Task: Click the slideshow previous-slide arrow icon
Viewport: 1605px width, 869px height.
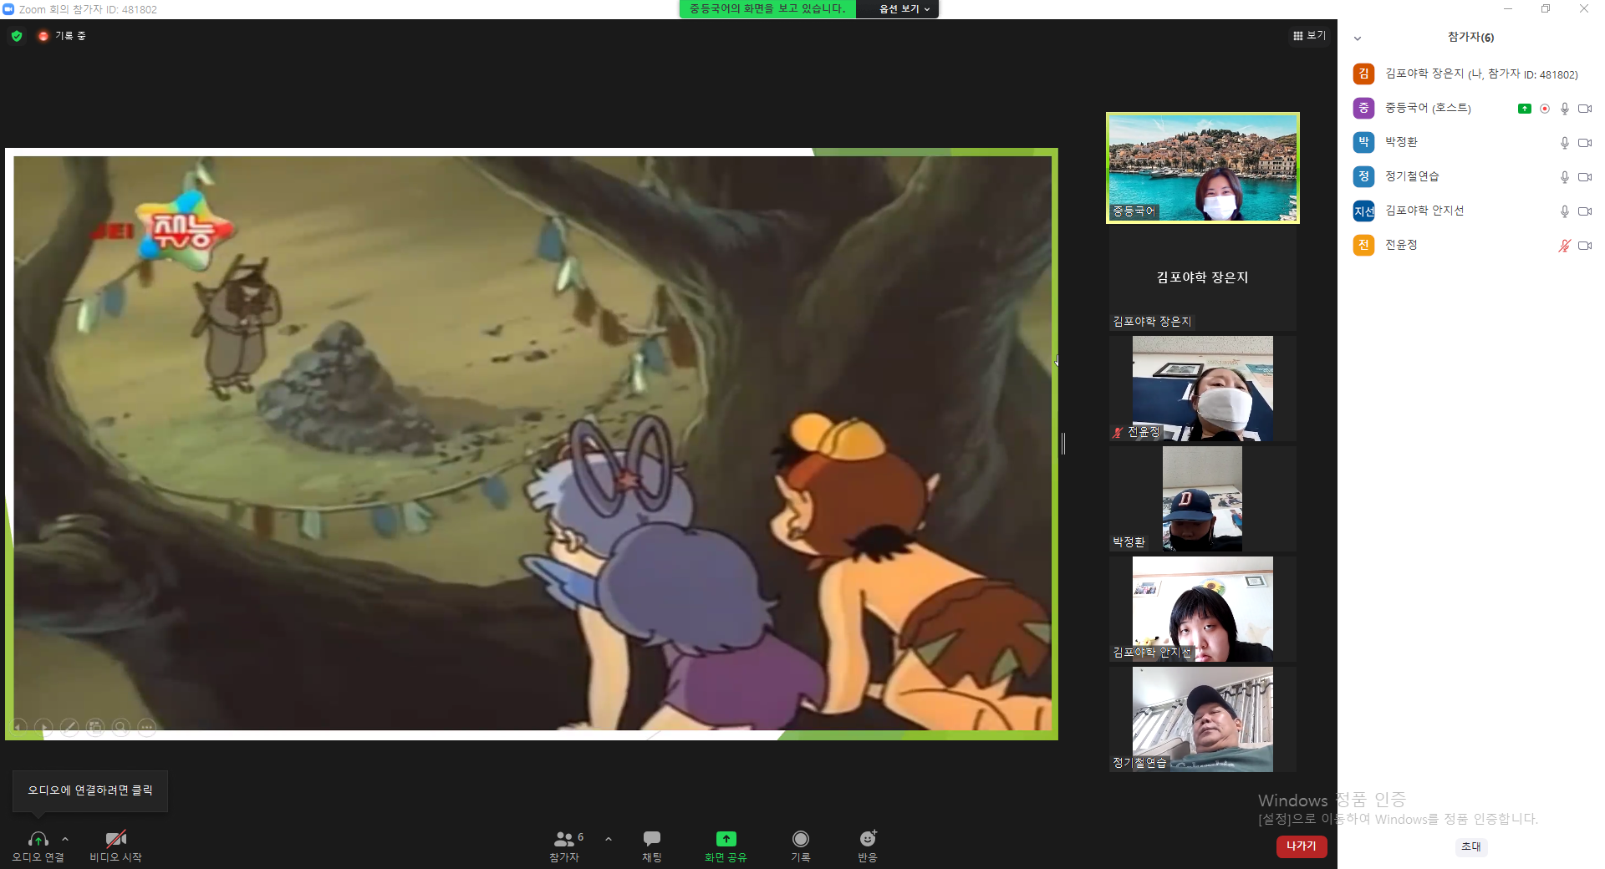Action: tap(18, 728)
